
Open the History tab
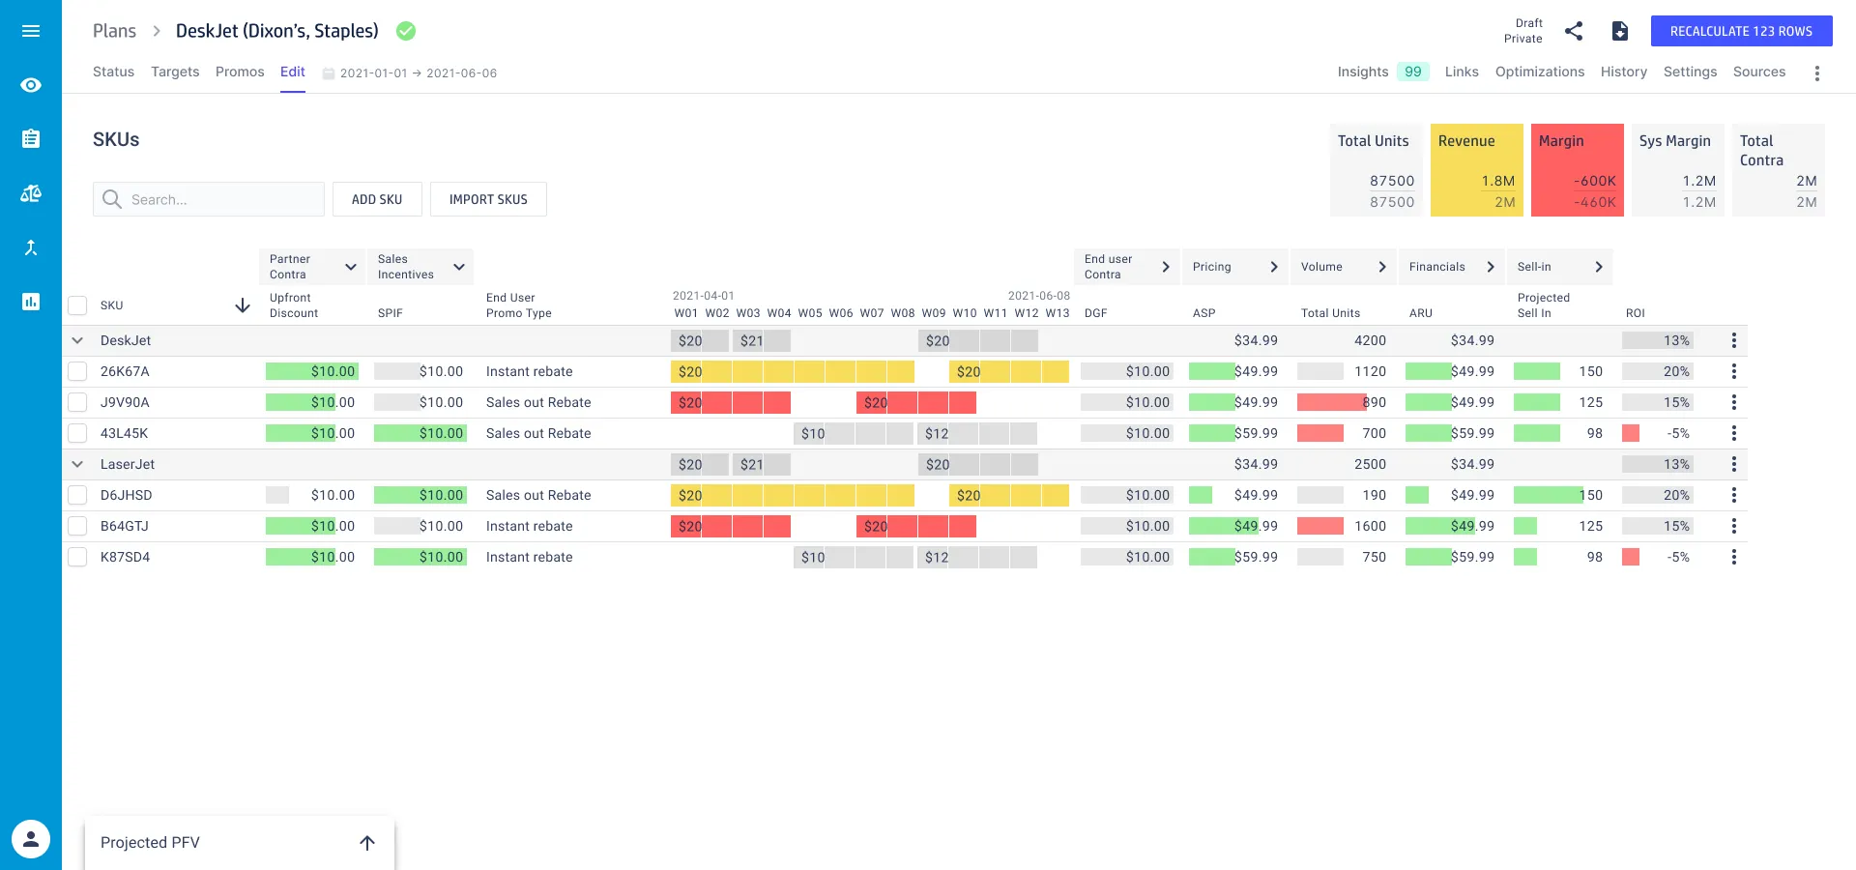pos(1623,72)
